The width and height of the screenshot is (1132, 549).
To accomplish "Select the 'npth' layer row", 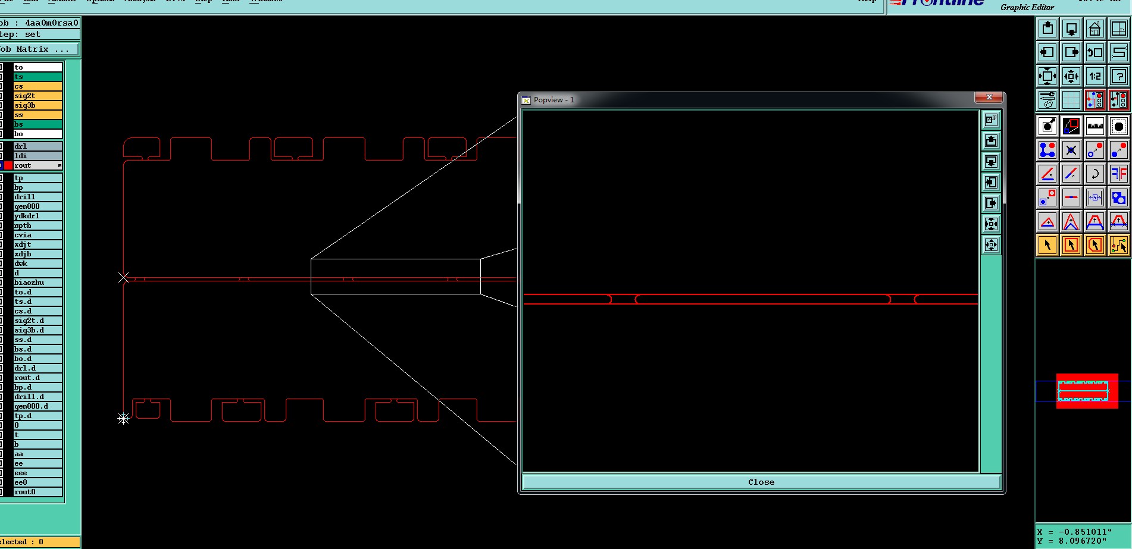I will pyautogui.click(x=37, y=225).
